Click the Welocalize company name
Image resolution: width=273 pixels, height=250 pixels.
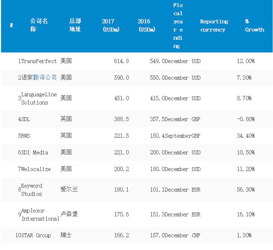[x=36, y=169]
